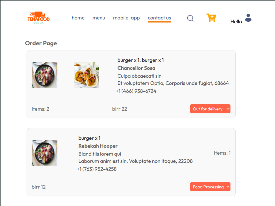Open the contact us nav link
275x206 pixels.
[x=159, y=18]
